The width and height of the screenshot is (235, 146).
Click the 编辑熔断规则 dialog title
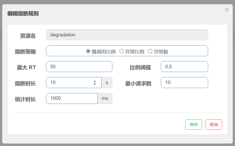23,14
